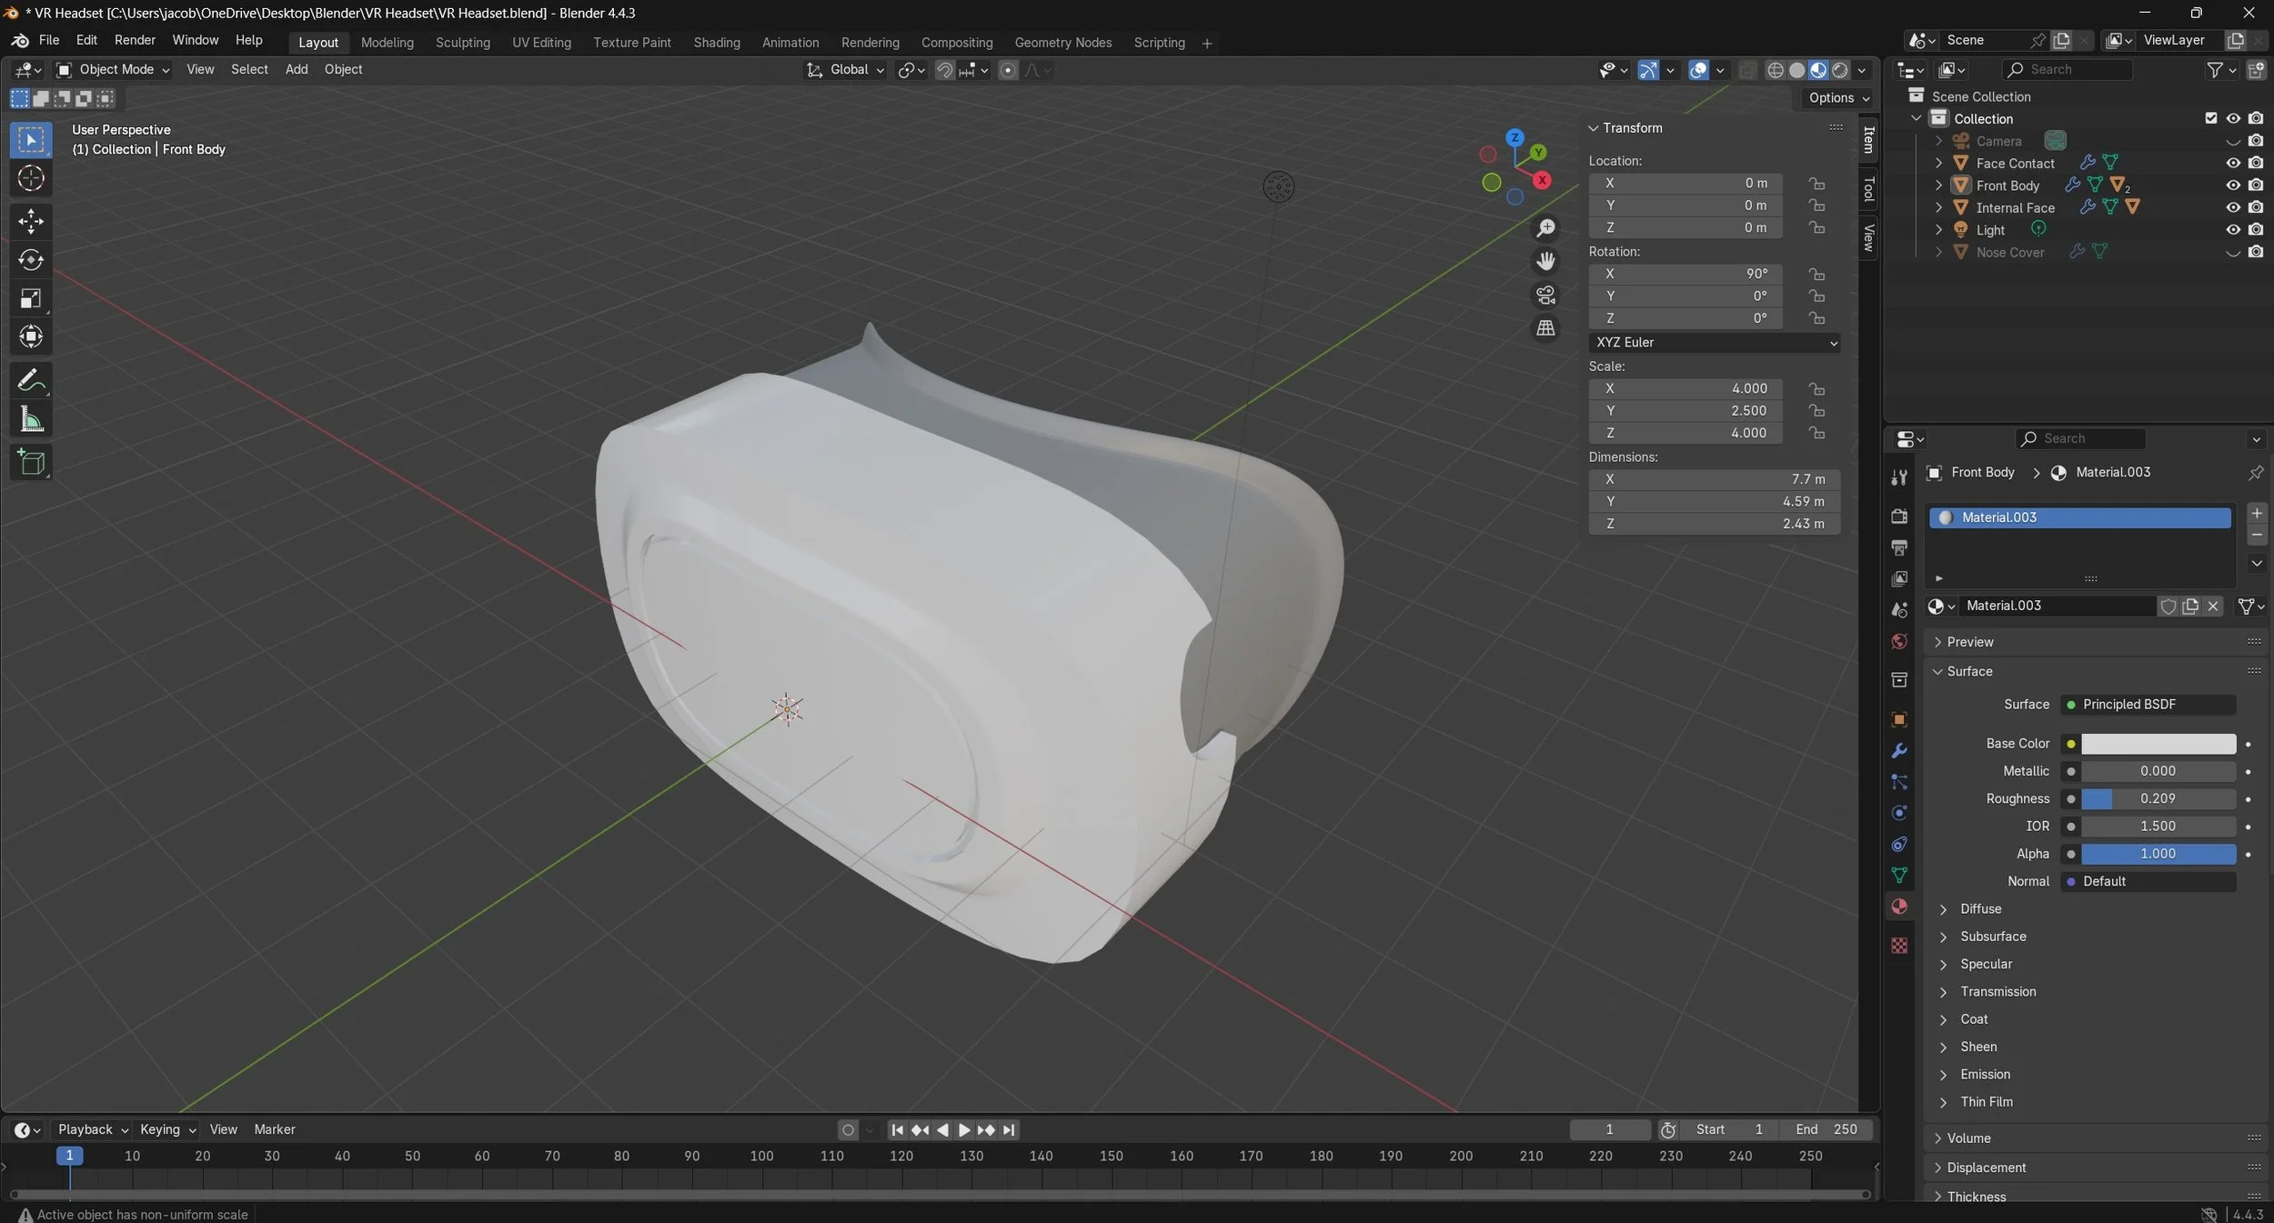
Task: Open the Object Mode dropdown
Action: point(114,69)
